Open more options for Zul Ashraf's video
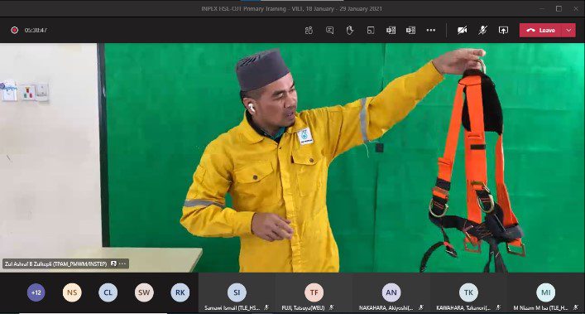The image size is (585, 314). coord(122,263)
